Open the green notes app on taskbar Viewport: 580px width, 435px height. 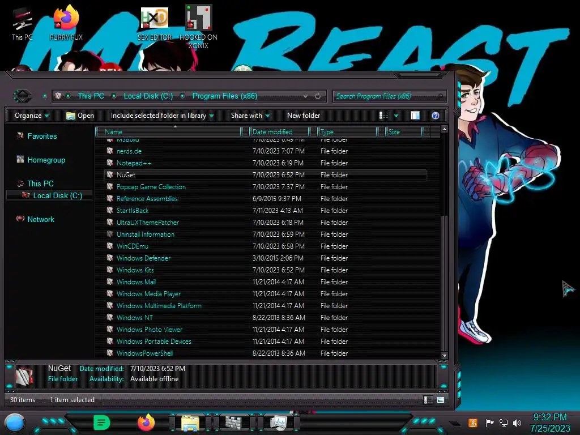click(102, 423)
